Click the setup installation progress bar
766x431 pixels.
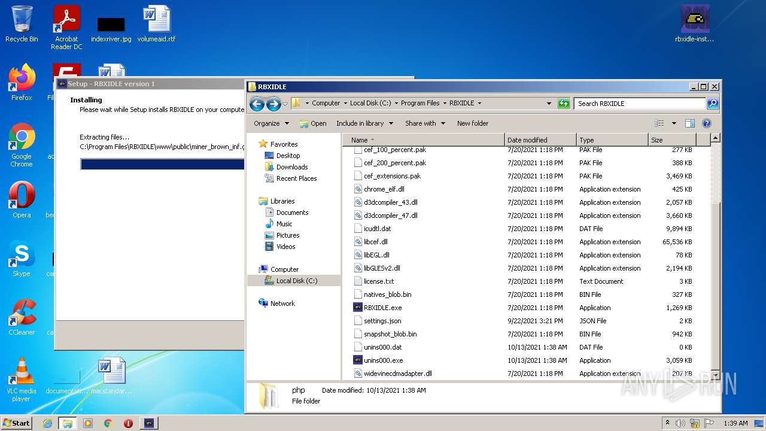(x=163, y=164)
